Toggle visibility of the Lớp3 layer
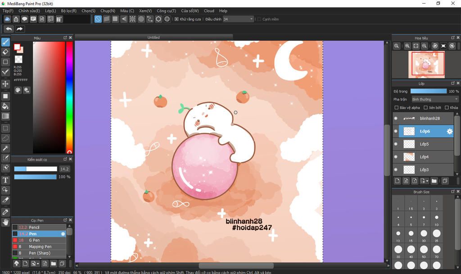Viewport: 461px width, 274px height. coord(396,169)
